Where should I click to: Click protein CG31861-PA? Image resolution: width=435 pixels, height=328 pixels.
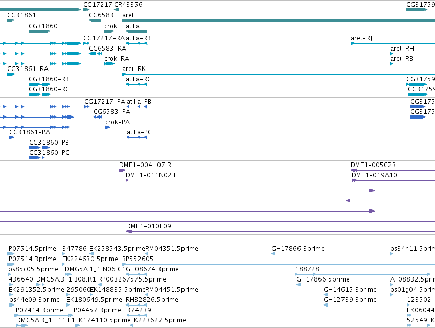30,132
